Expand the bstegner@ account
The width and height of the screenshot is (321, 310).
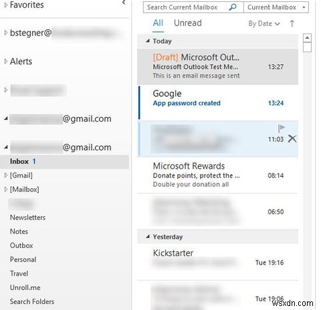click(x=6, y=33)
